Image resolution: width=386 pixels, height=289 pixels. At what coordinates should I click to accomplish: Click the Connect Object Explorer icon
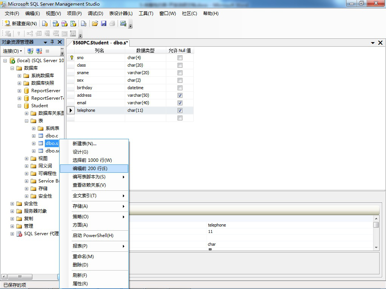click(30, 51)
